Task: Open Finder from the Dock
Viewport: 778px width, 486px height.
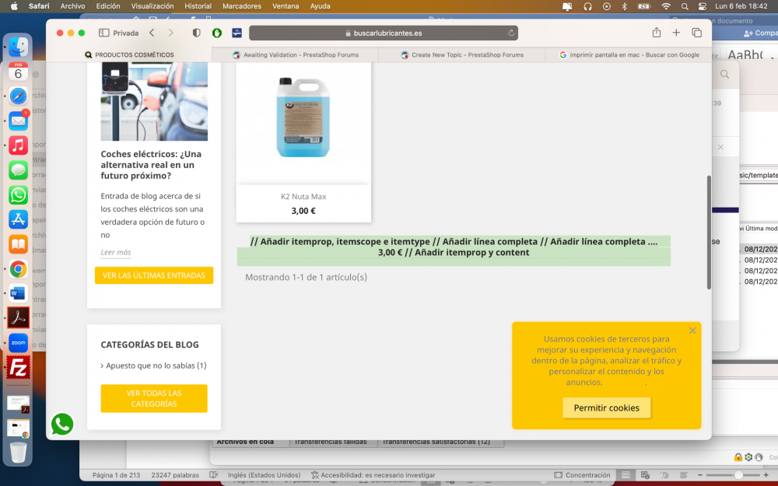Action: [19, 47]
